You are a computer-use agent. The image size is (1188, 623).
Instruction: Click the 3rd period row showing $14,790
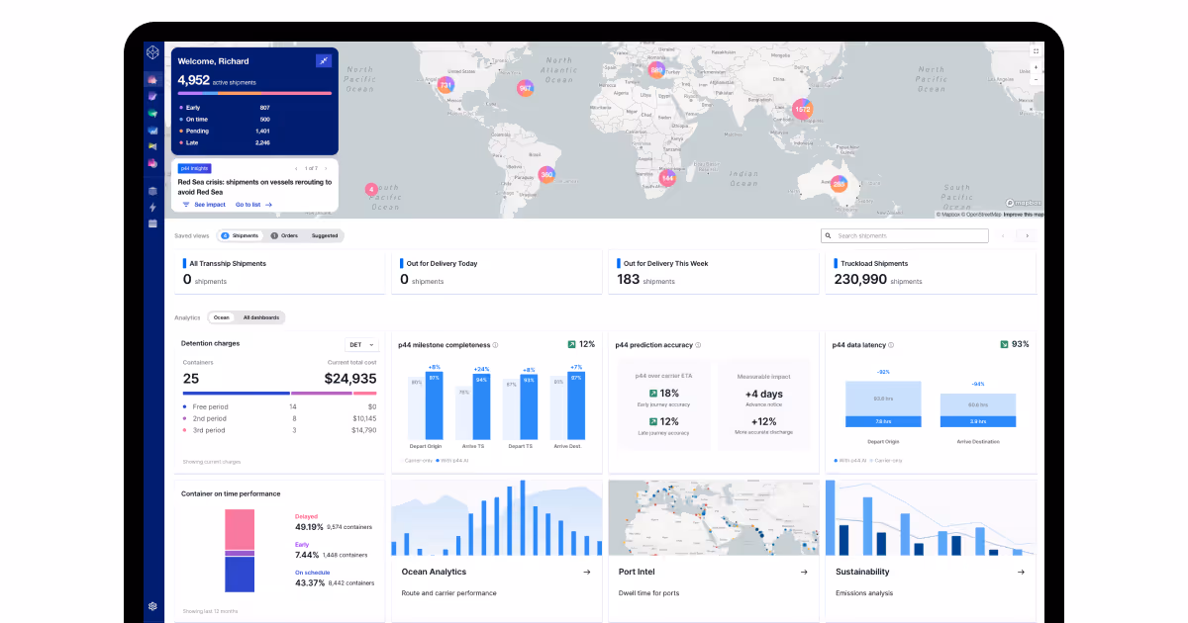click(x=279, y=430)
